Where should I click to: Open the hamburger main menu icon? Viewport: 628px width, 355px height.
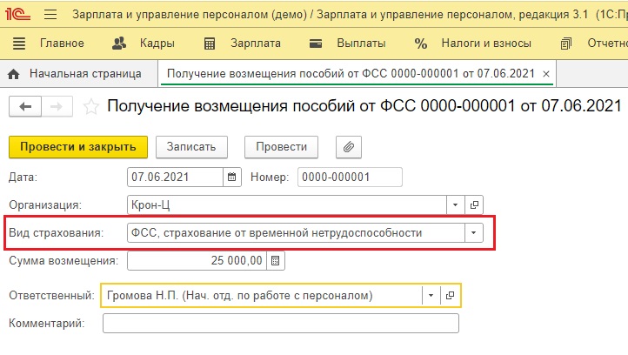(x=50, y=15)
